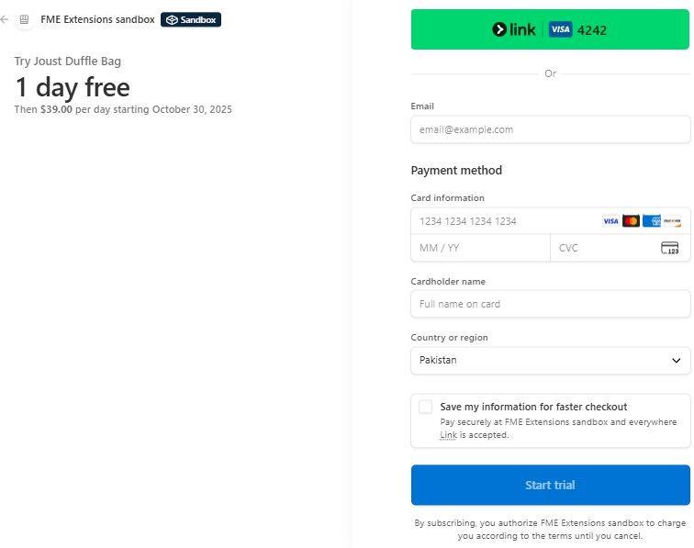Click the FME Extensions sandbox merchant name

(97, 19)
